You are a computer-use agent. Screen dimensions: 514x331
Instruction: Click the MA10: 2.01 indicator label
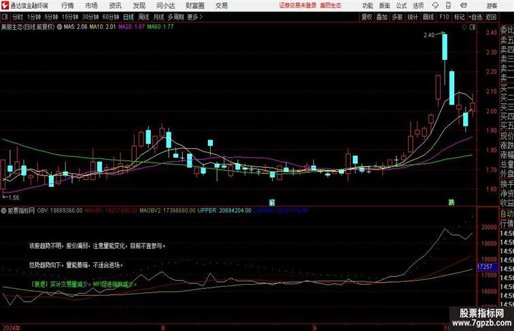102,27
